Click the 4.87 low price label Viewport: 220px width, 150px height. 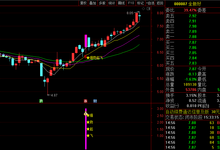(x=54, y=95)
